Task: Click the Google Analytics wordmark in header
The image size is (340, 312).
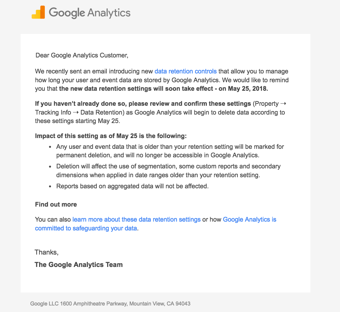Action: tap(89, 13)
